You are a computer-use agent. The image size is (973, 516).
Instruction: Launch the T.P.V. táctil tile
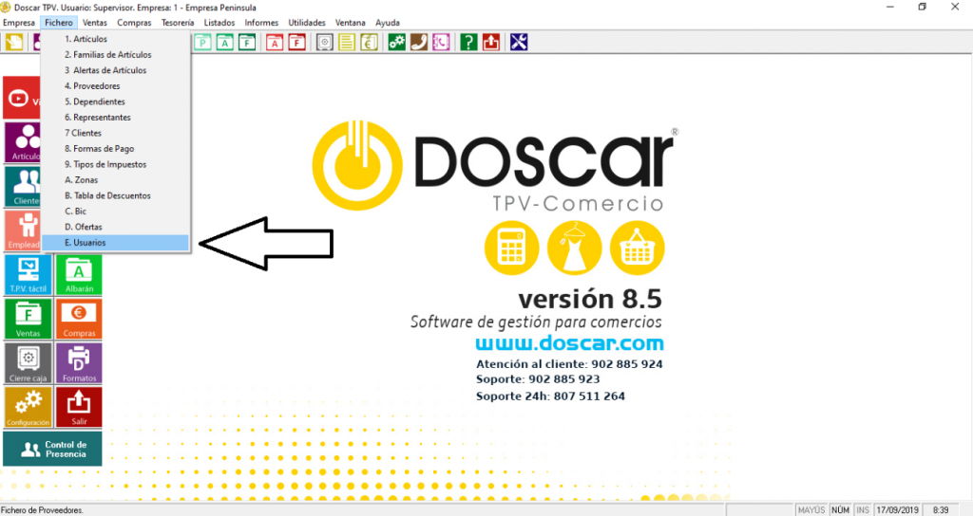pos(28,274)
